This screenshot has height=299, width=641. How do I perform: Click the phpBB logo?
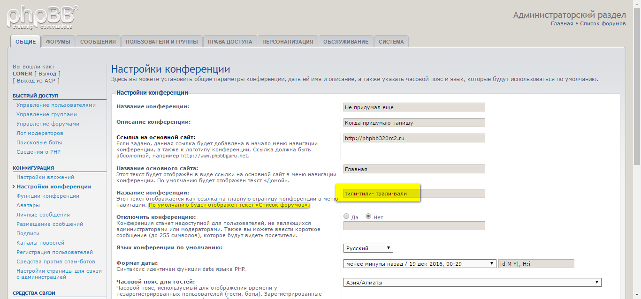(42, 16)
